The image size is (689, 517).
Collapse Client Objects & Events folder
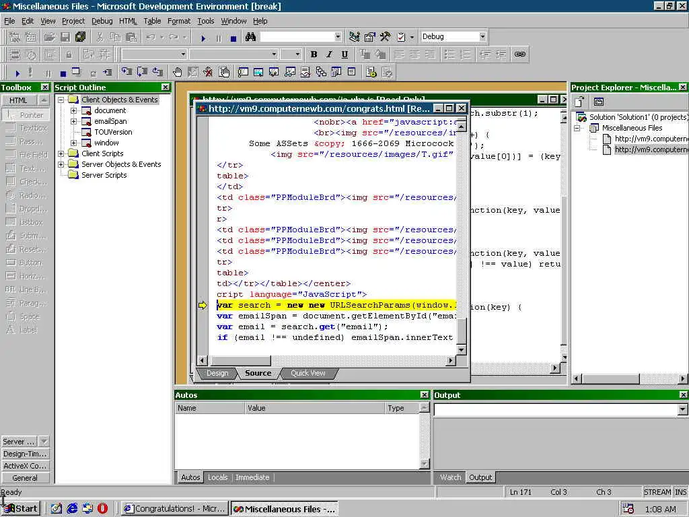tap(61, 100)
